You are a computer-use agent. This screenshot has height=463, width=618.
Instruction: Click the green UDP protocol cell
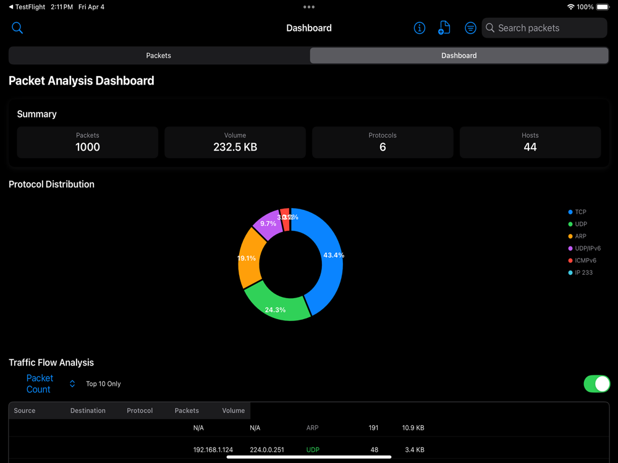pyautogui.click(x=313, y=449)
